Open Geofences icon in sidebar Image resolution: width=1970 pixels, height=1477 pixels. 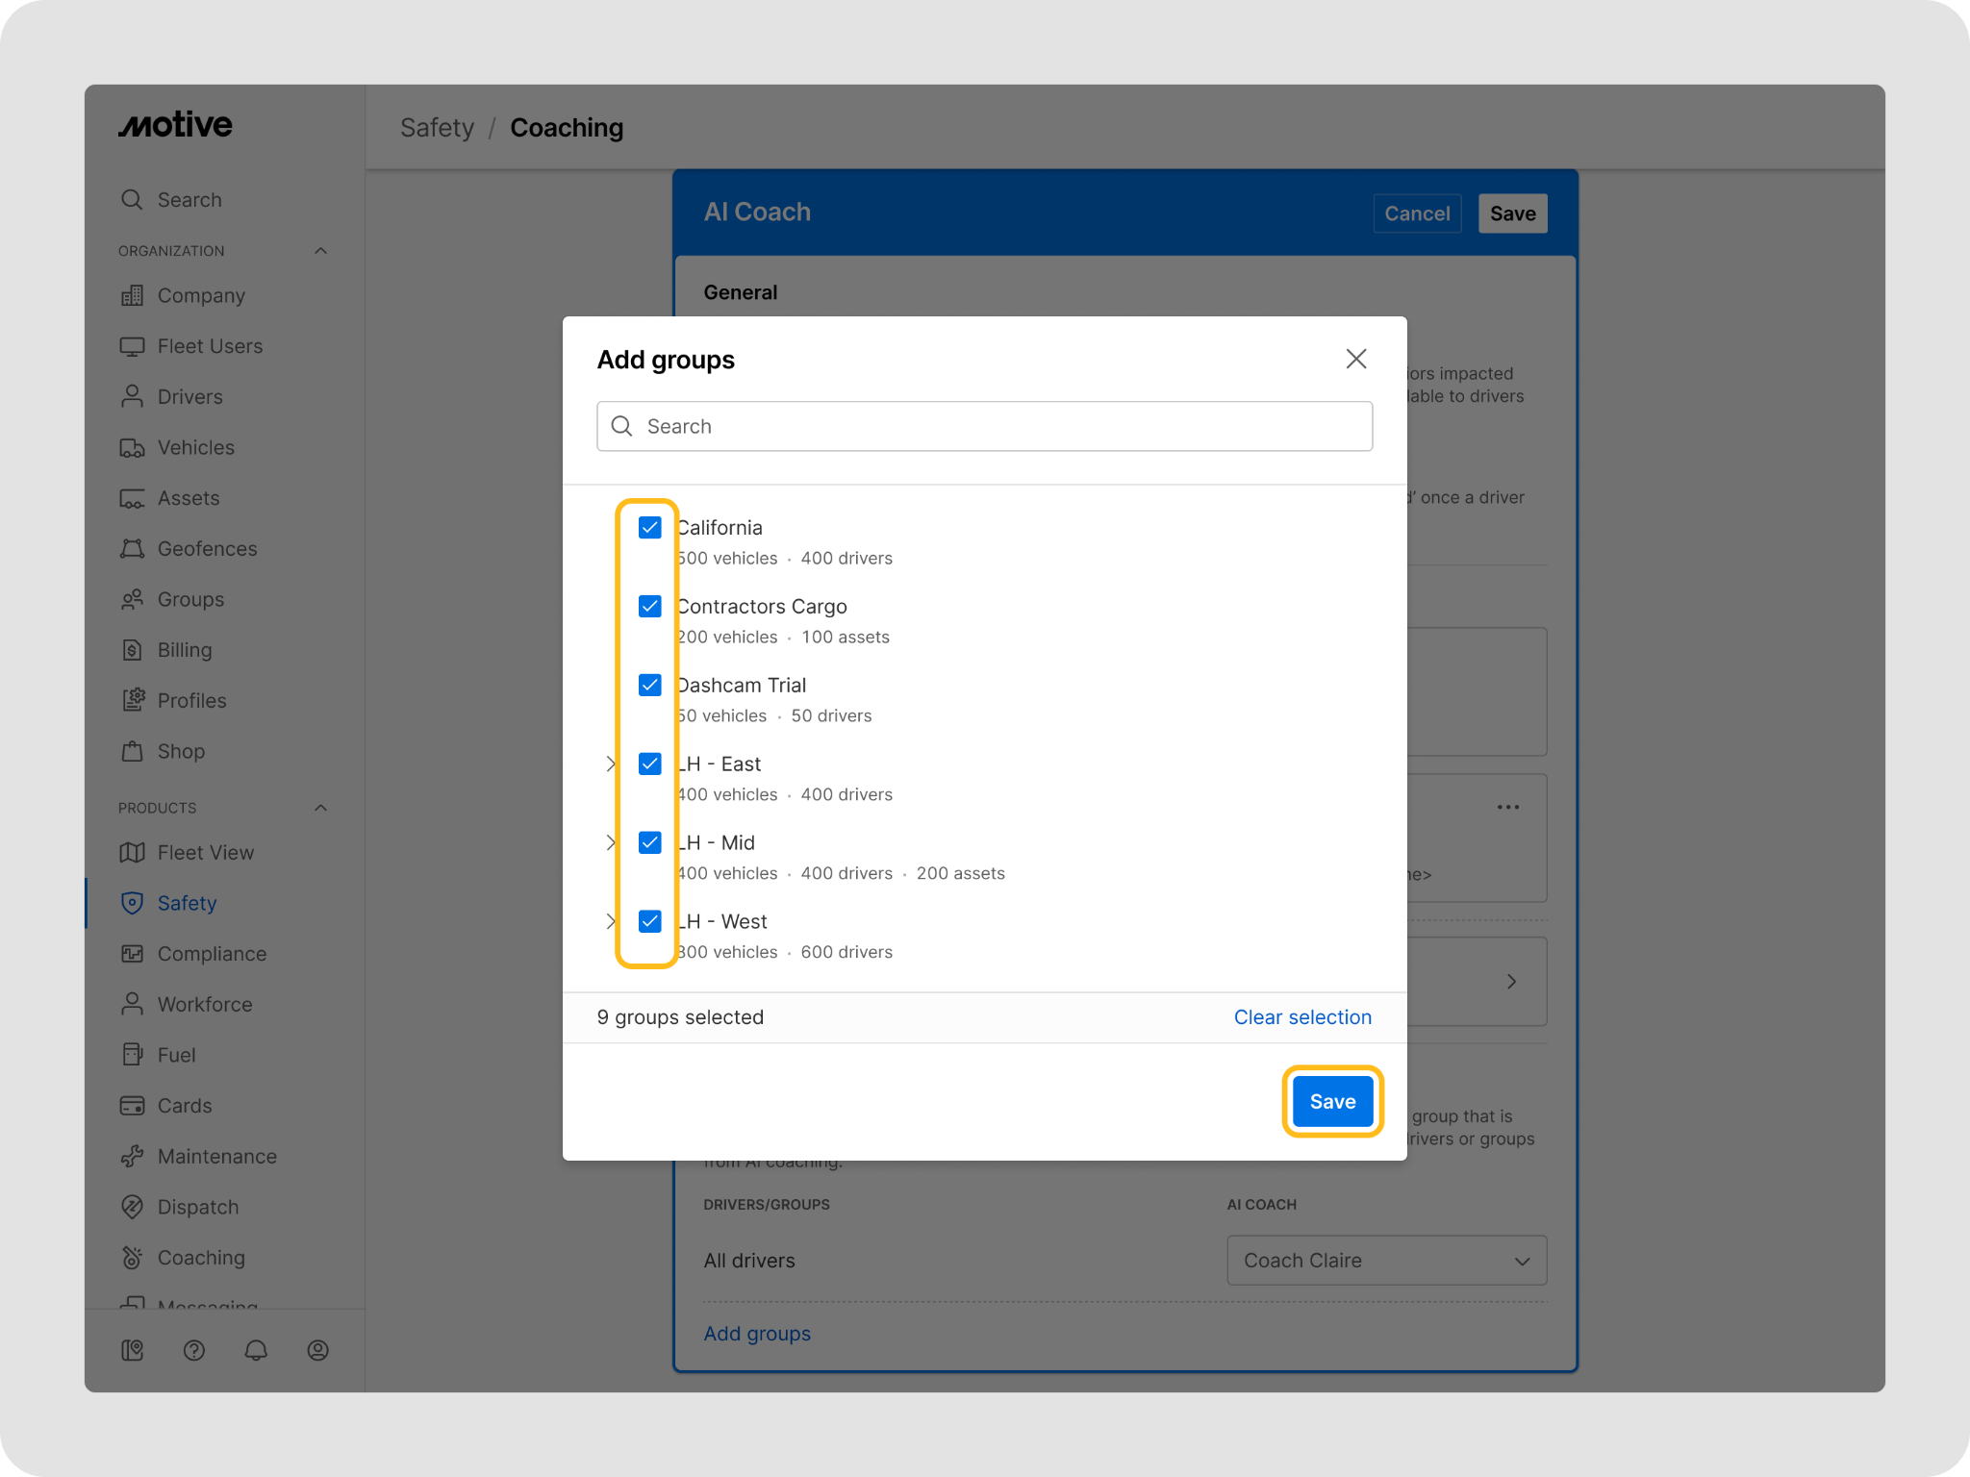point(132,548)
